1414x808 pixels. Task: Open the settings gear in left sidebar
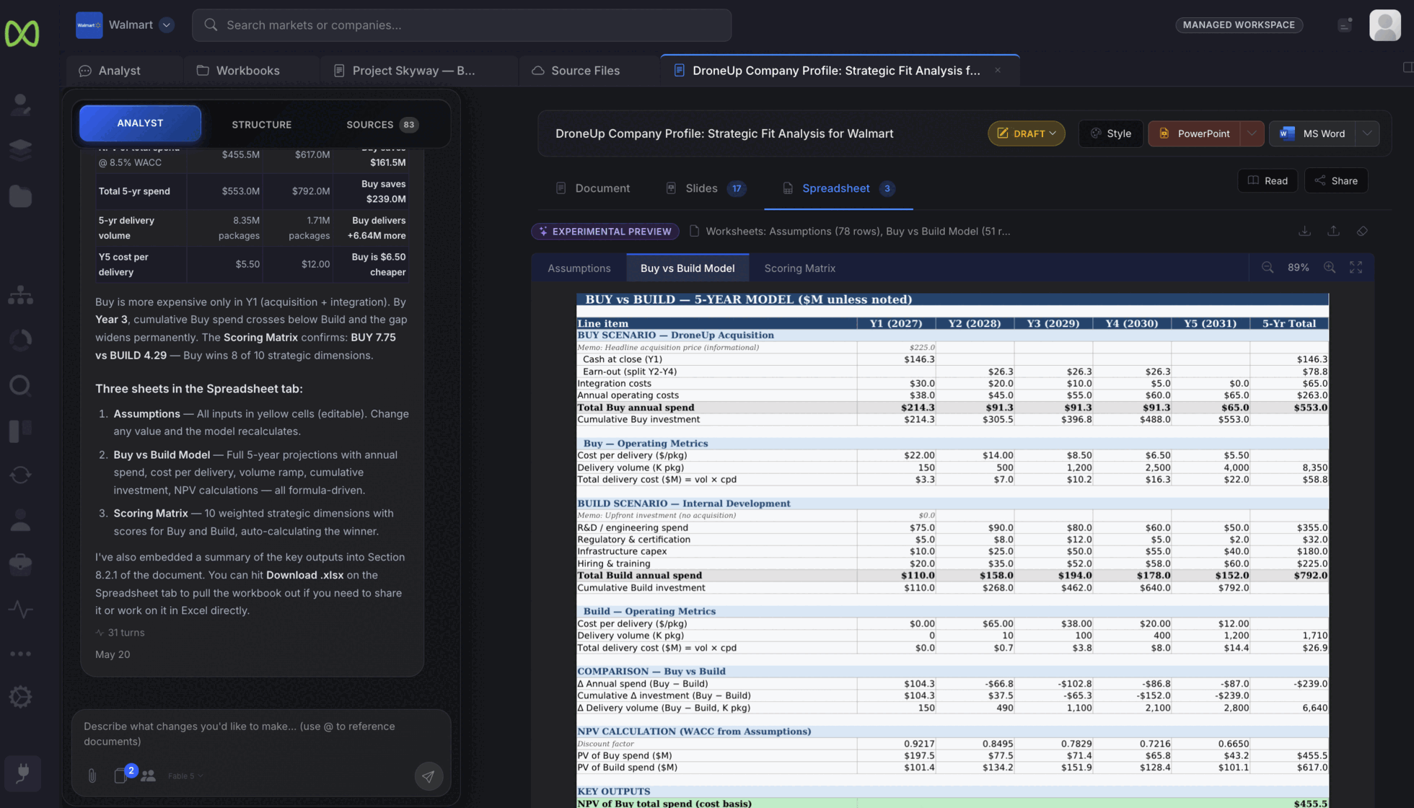coord(20,697)
